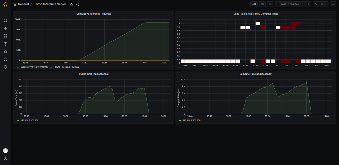This screenshot has width=339, height=165.
Task: Click the green Success legend color swatch
Action: [18, 67]
